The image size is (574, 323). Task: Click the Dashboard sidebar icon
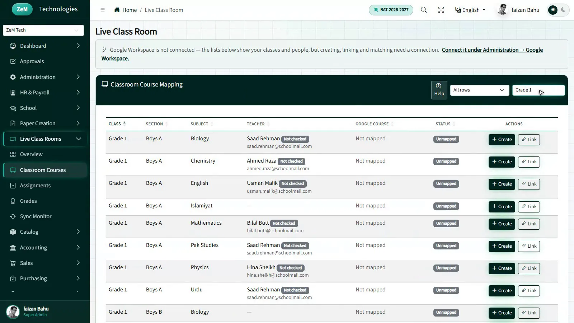13,46
